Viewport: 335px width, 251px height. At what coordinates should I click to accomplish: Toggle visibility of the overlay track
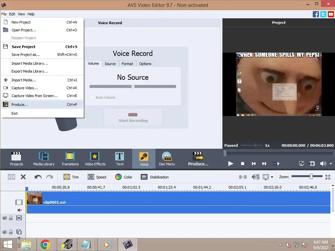[5, 232]
